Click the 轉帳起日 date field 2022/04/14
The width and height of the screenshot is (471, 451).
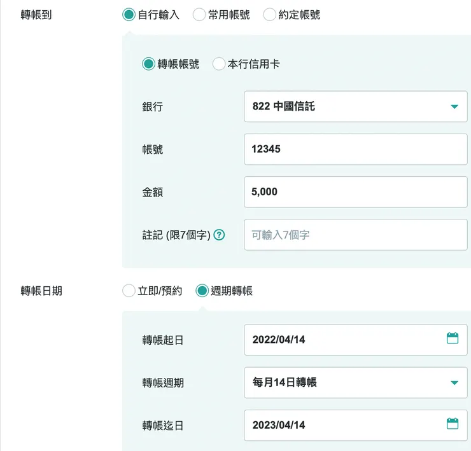pyautogui.click(x=356, y=340)
